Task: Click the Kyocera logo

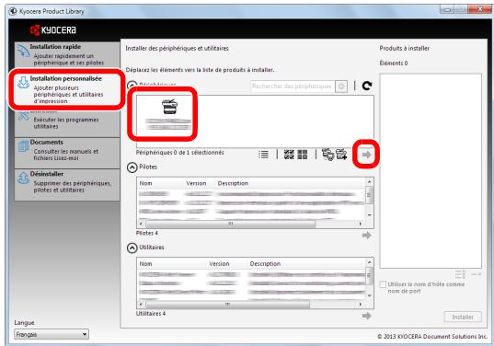Action: [53, 30]
